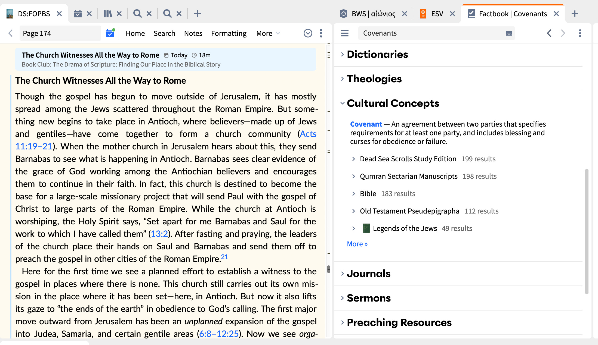Click the Factbook panel scrollbar
598x345 pixels.
[x=587, y=231]
